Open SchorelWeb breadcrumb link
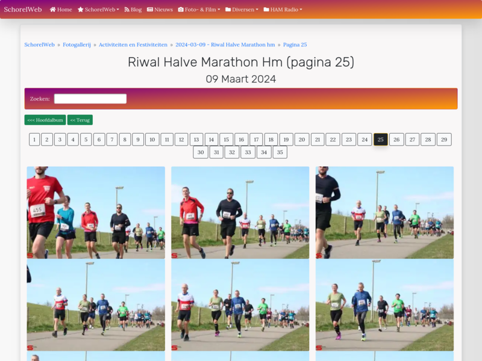 tap(39, 45)
